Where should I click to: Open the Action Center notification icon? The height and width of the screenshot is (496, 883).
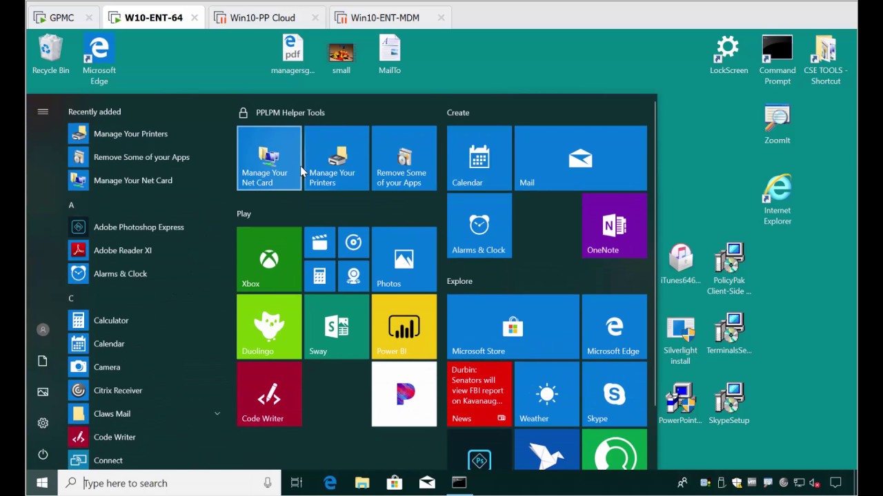[835, 483]
